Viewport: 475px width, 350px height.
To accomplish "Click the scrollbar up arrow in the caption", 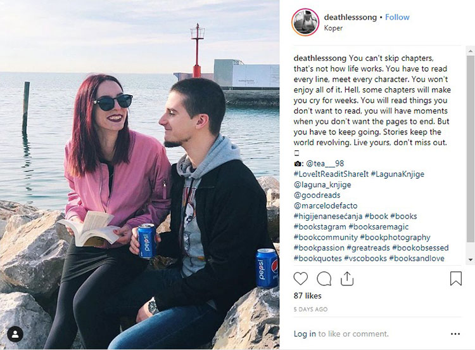I will point(471,51).
